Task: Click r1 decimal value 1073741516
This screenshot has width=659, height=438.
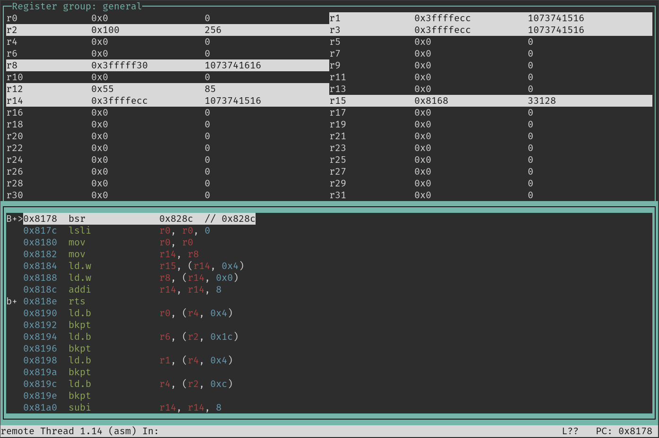Action: (x=556, y=18)
